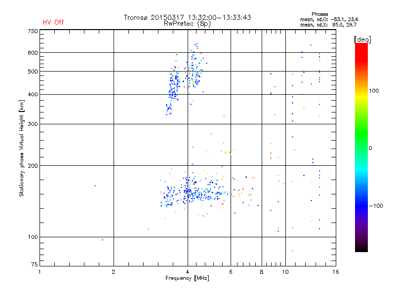Click the 'mean, sd,O: -83.1, 23.6' line

point(329,19)
